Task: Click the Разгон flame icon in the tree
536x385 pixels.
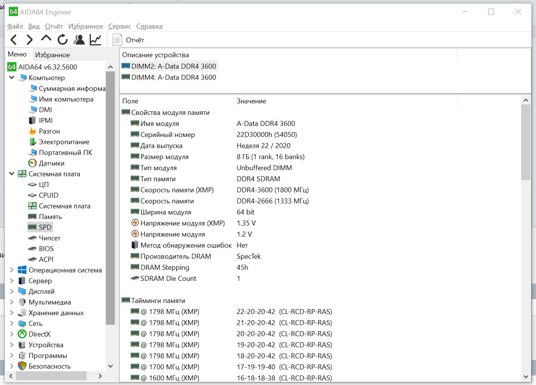Action: point(32,131)
